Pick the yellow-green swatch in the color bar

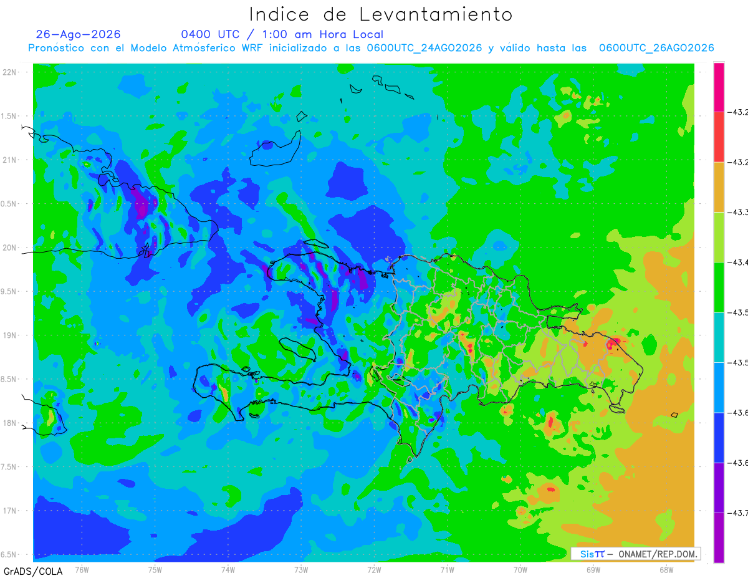click(x=719, y=237)
